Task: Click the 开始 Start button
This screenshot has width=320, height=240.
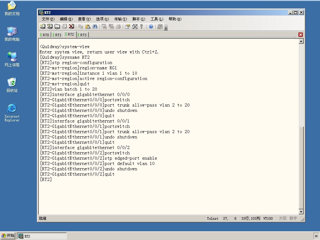Action: [8, 236]
